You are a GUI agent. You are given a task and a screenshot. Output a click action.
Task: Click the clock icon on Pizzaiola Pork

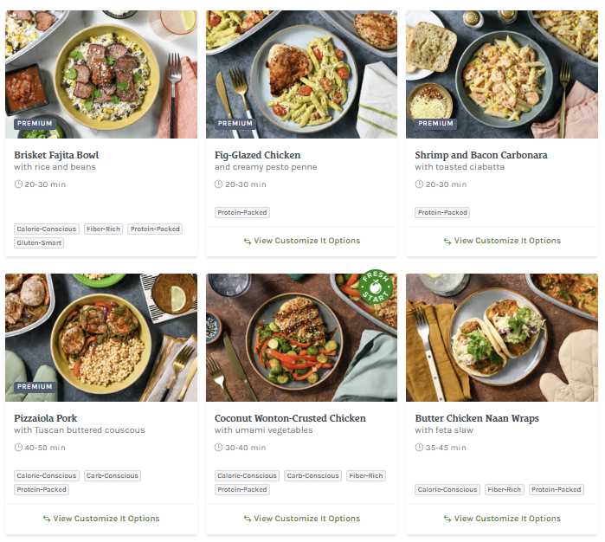tap(18, 448)
